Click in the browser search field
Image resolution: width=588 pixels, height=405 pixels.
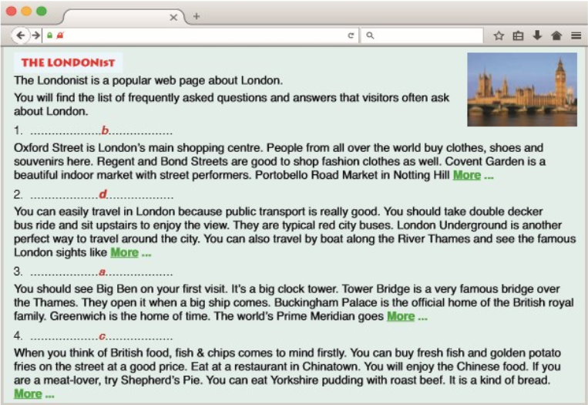click(x=422, y=35)
